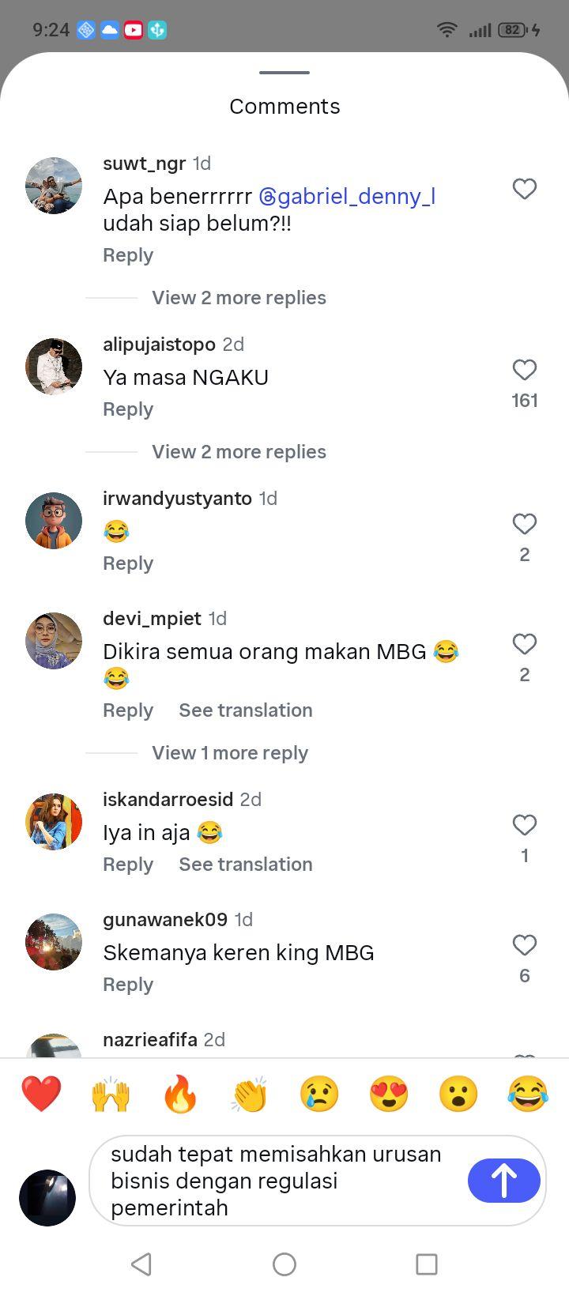Screen dimensions: 569x1296
Task: Expand 2 more replies under alipujaistopo
Action: [239, 452]
